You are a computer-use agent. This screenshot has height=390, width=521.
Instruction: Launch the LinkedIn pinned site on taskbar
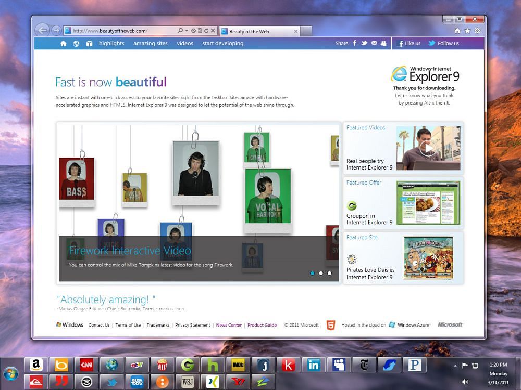click(x=313, y=365)
